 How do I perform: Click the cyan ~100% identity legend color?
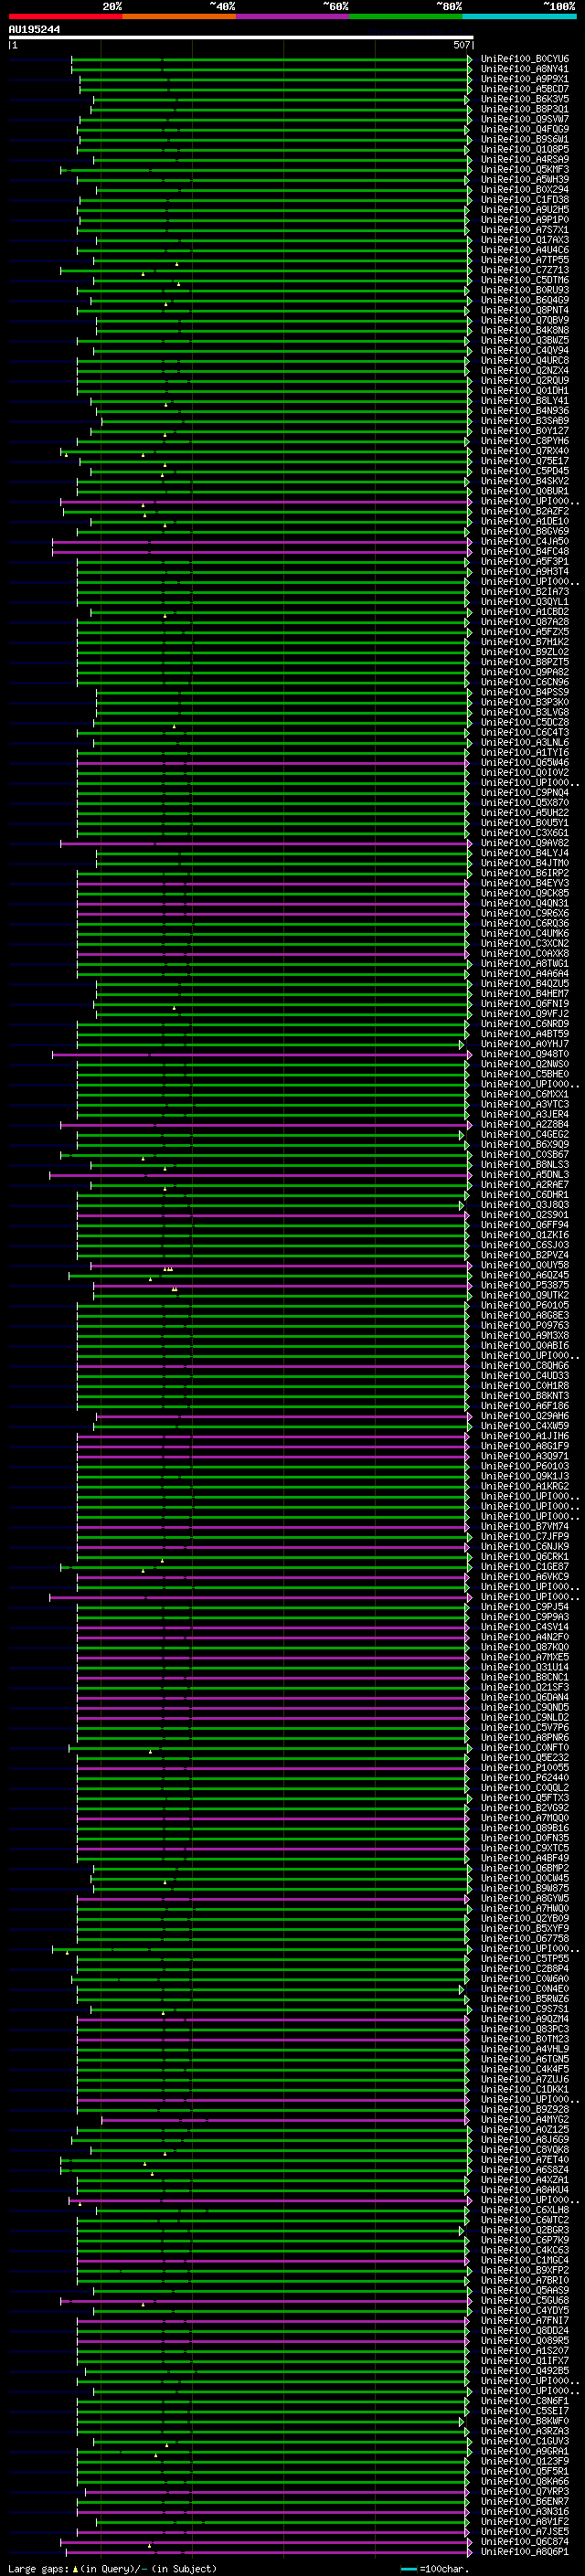pos(520,17)
